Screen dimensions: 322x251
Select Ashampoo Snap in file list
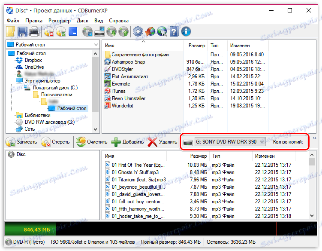tap(128, 62)
